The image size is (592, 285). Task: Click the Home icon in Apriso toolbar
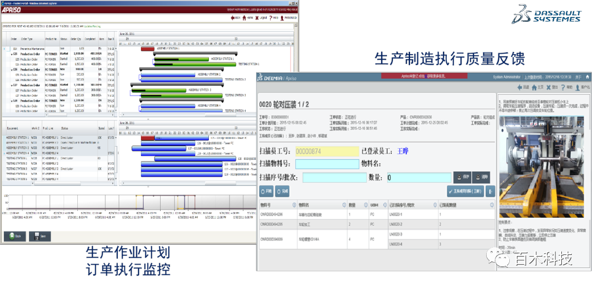click(x=244, y=18)
